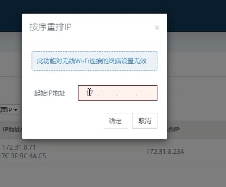Image resolution: width=226 pixels, height=187 pixels.
Task: Click the first dot separator in IP field
Action: click(x=99, y=96)
